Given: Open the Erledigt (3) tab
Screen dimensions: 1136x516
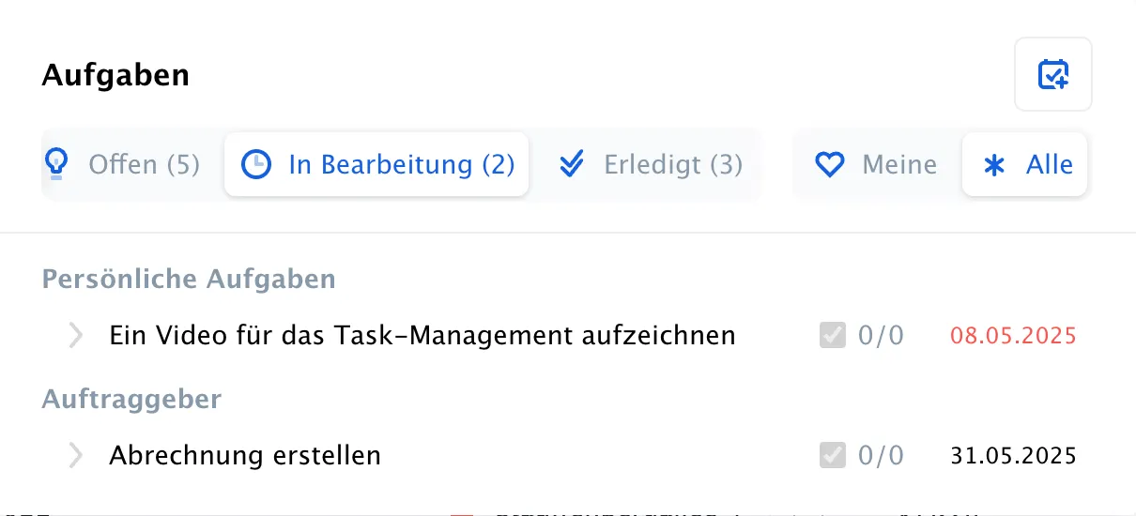Looking at the screenshot, I should [650, 165].
